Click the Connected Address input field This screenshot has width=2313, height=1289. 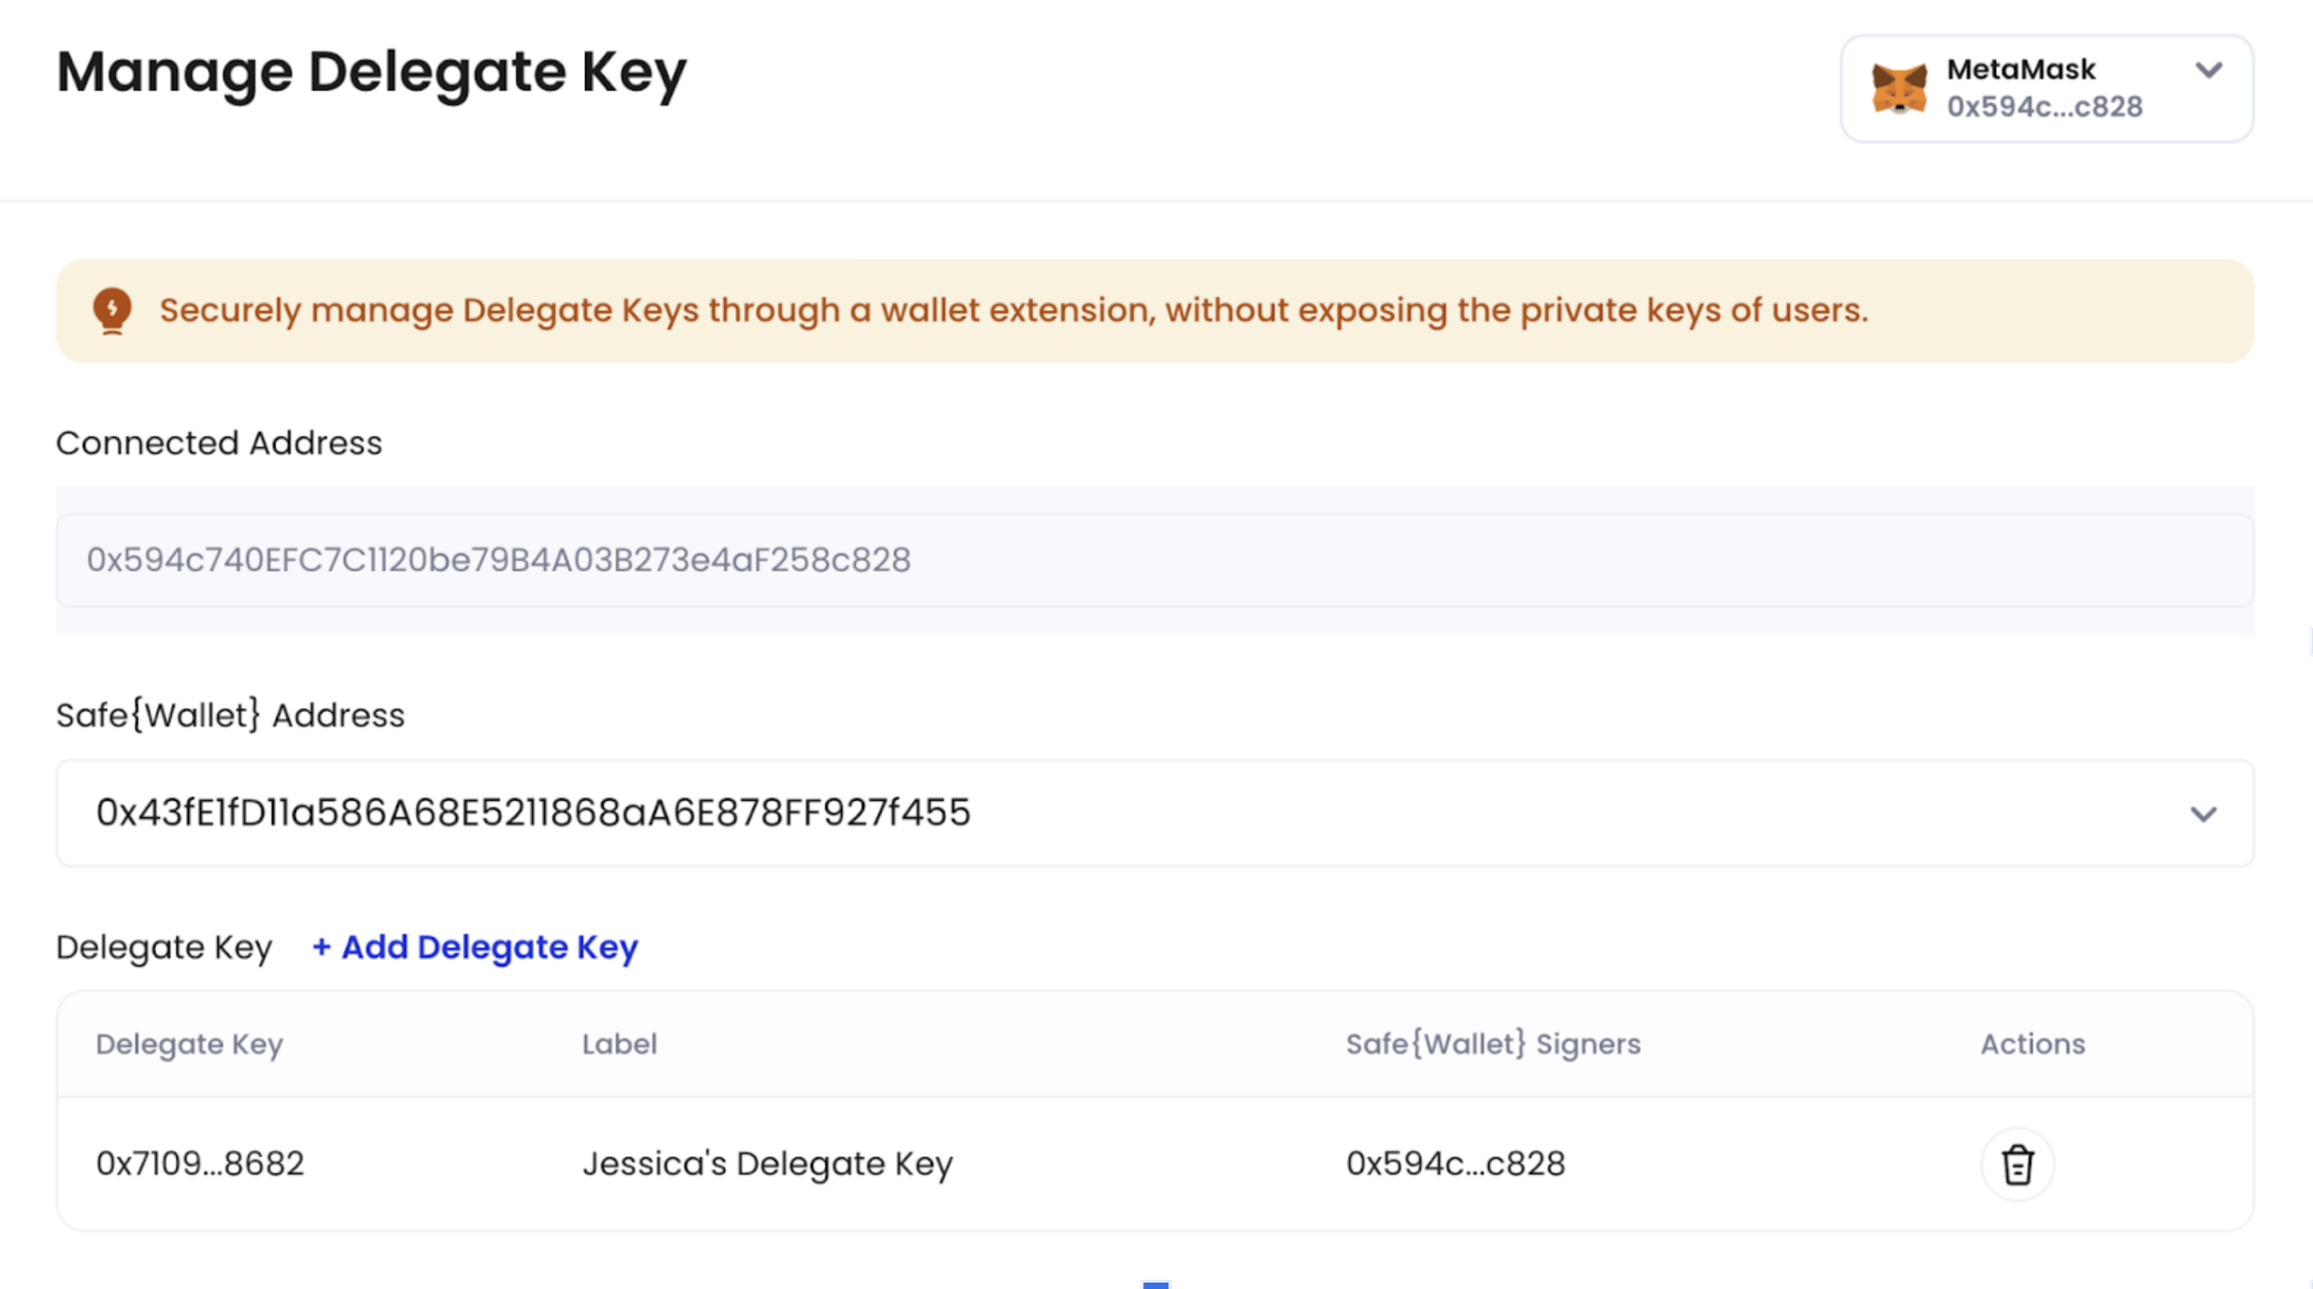pos(1155,559)
